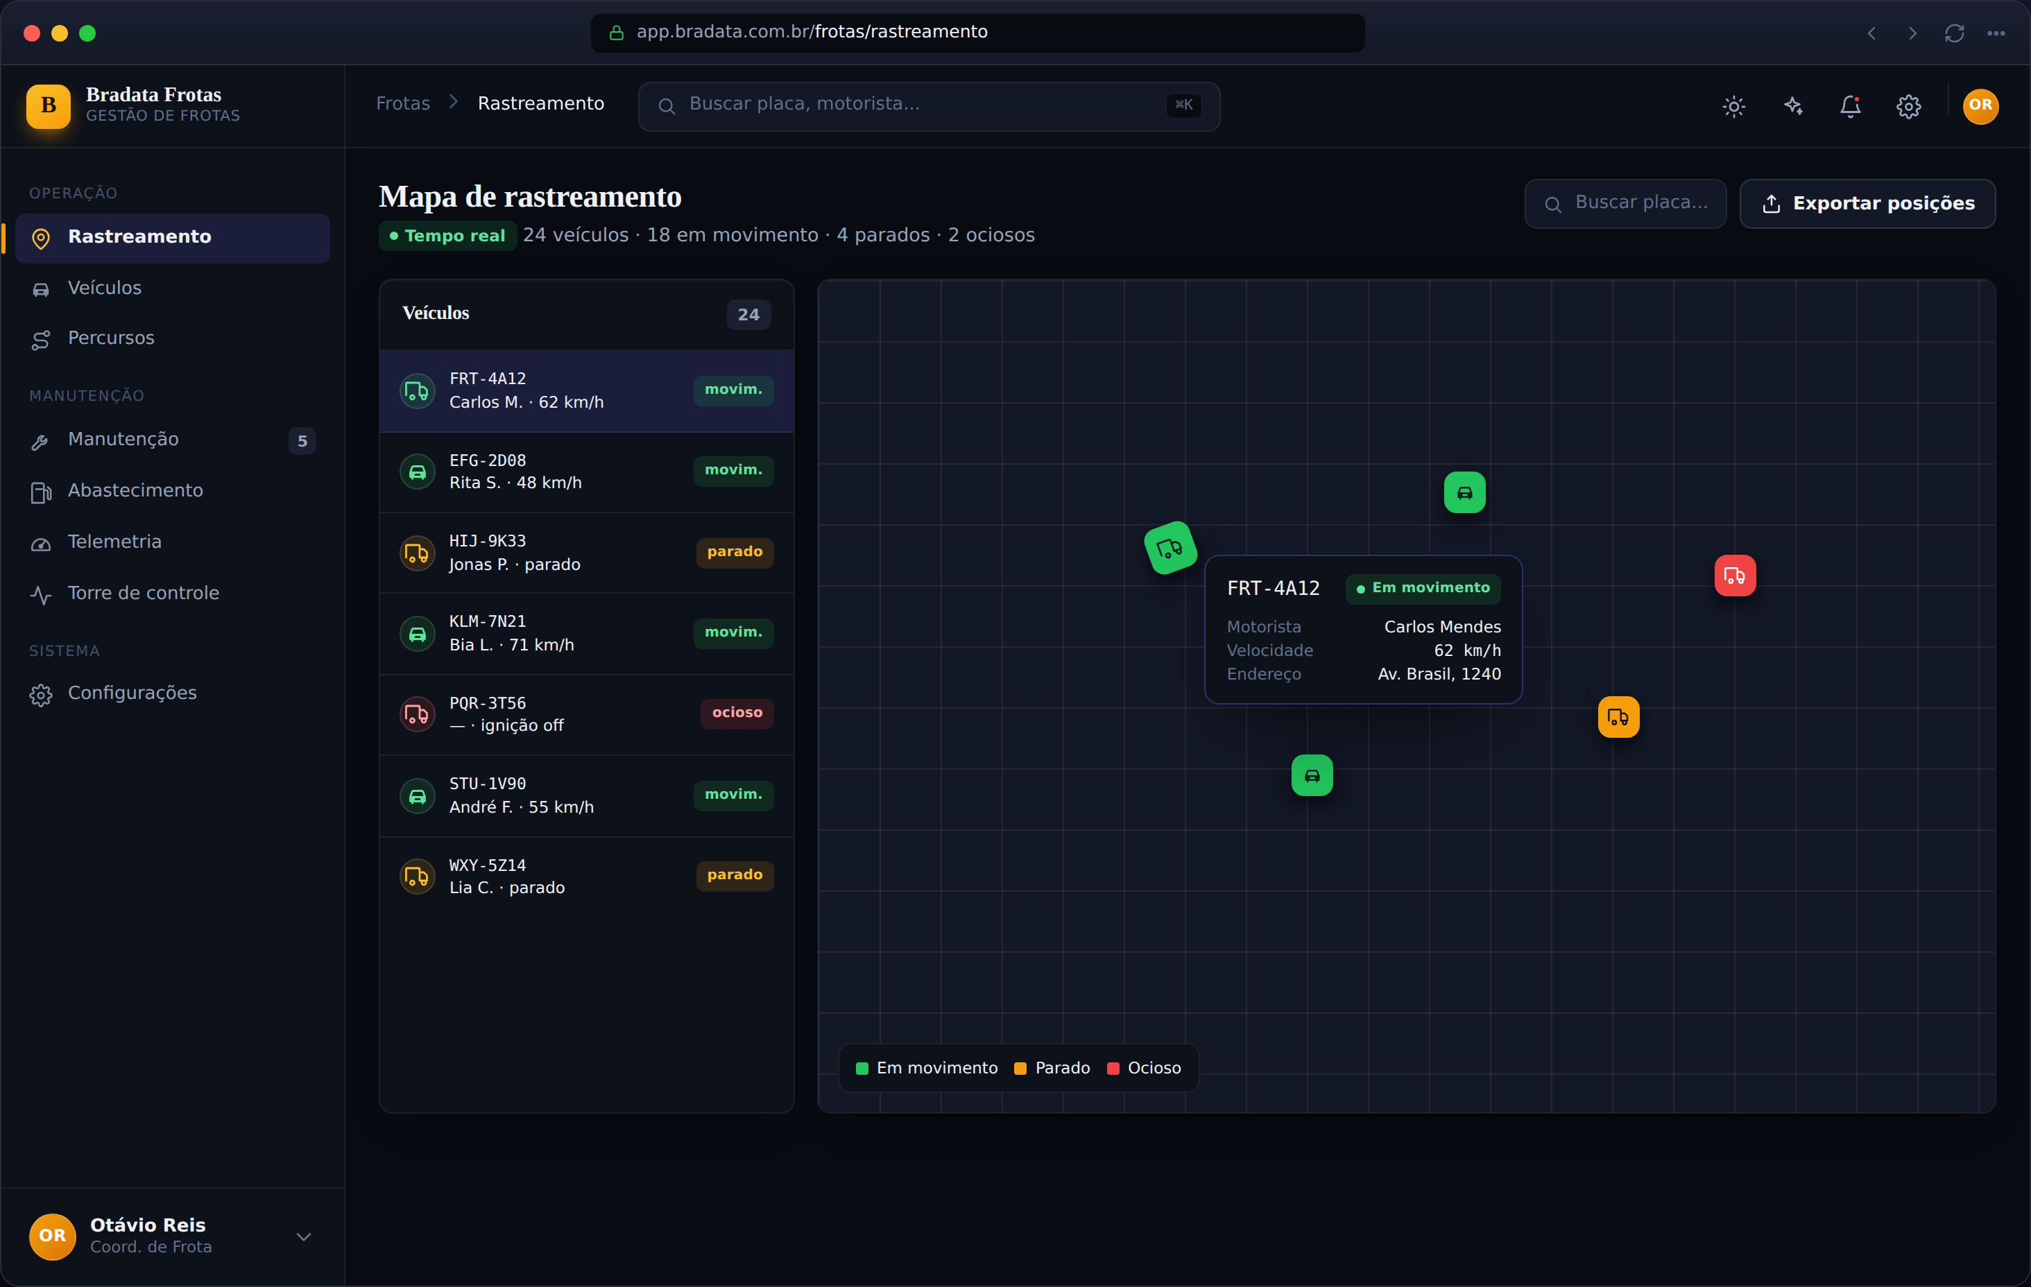Open the notifications bell
2031x1287 pixels.
point(1850,106)
